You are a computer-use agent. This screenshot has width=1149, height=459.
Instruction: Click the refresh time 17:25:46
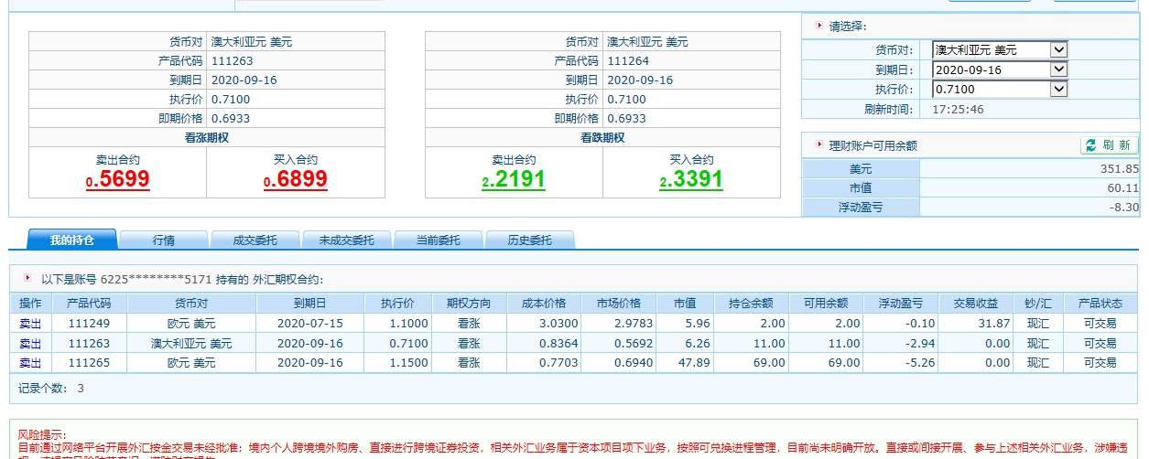pos(958,109)
